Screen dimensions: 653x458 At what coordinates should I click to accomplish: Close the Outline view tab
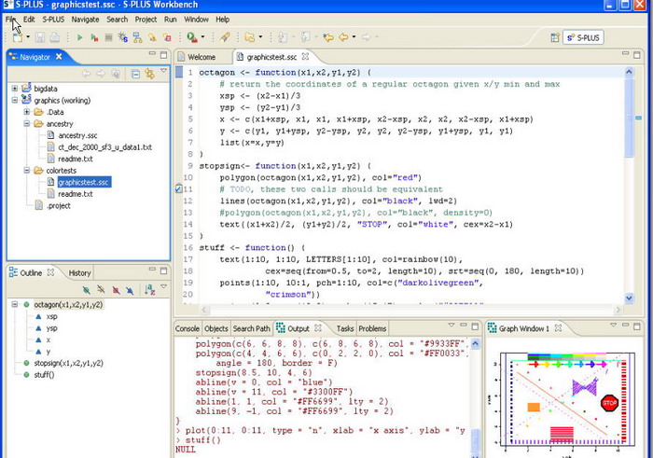tap(50, 272)
